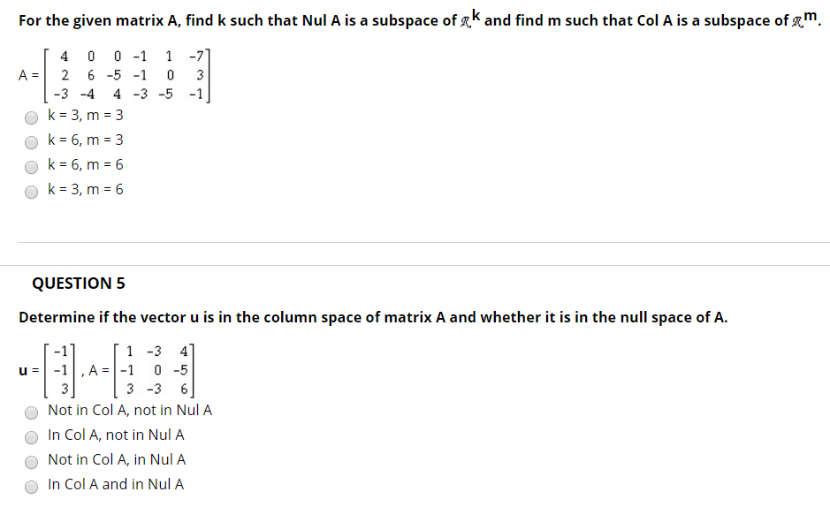The height and width of the screenshot is (522, 830).
Task: Choose 'Not in Col A, not in Nul A'
Action: [31, 412]
